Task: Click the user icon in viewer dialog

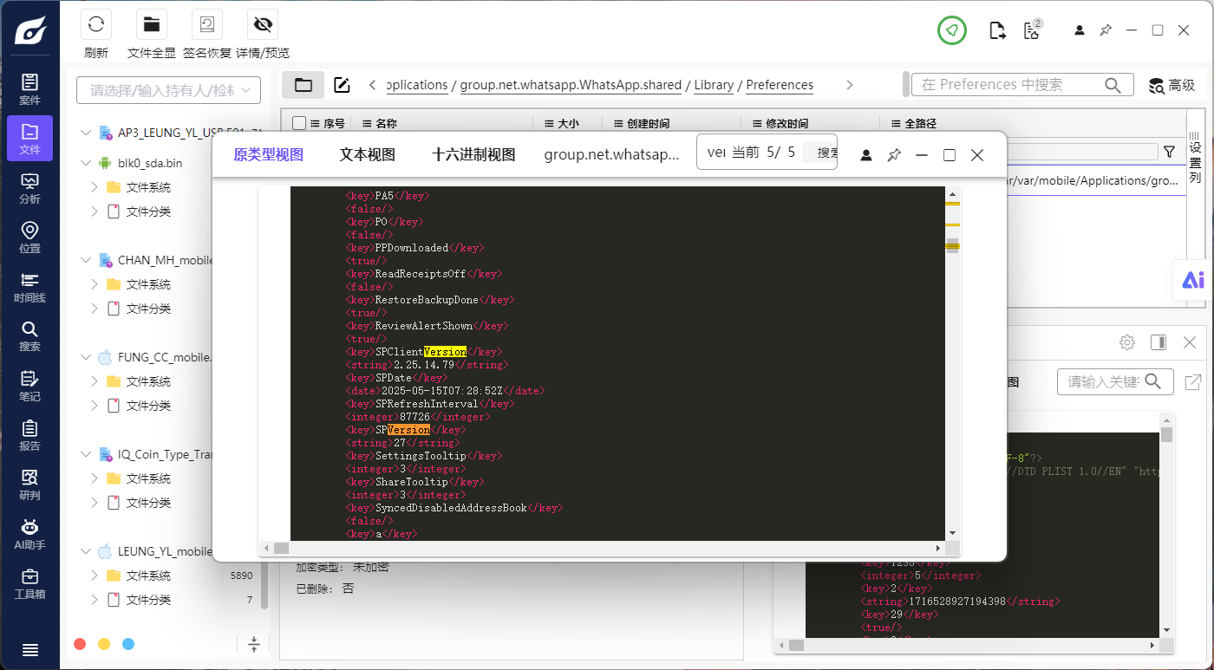Action: (x=866, y=155)
